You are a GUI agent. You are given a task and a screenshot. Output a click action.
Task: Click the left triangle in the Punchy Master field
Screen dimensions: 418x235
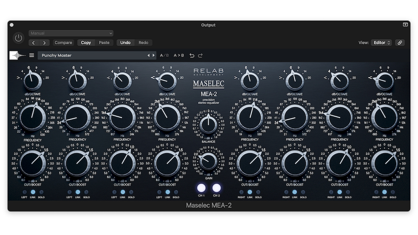coord(148,56)
